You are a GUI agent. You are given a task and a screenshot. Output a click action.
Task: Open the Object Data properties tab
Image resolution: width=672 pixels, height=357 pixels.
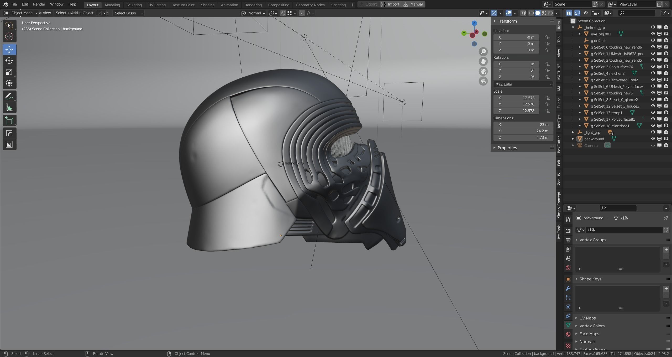point(568,325)
